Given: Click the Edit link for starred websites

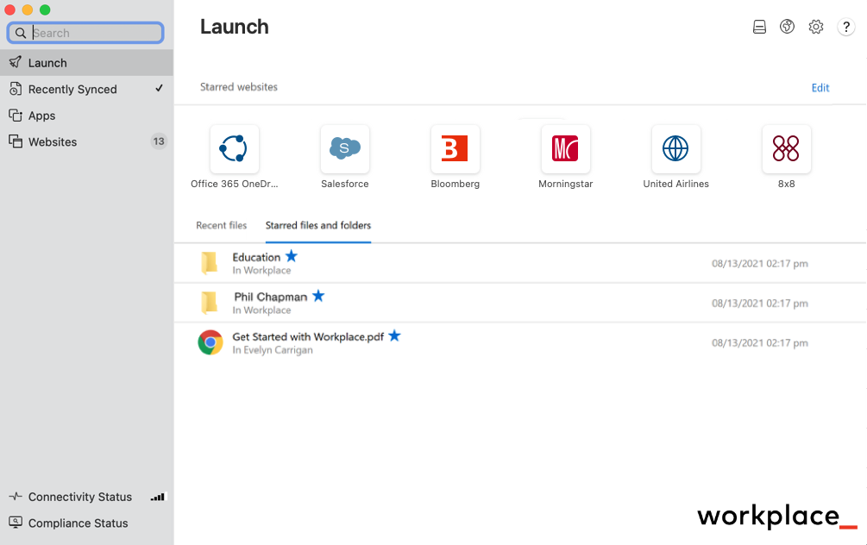Looking at the screenshot, I should pos(820,87).
